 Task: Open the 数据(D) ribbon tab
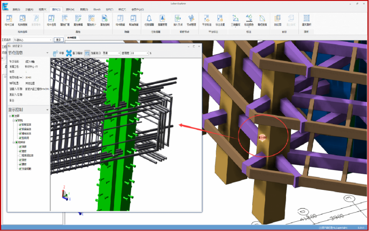[84, 10]
